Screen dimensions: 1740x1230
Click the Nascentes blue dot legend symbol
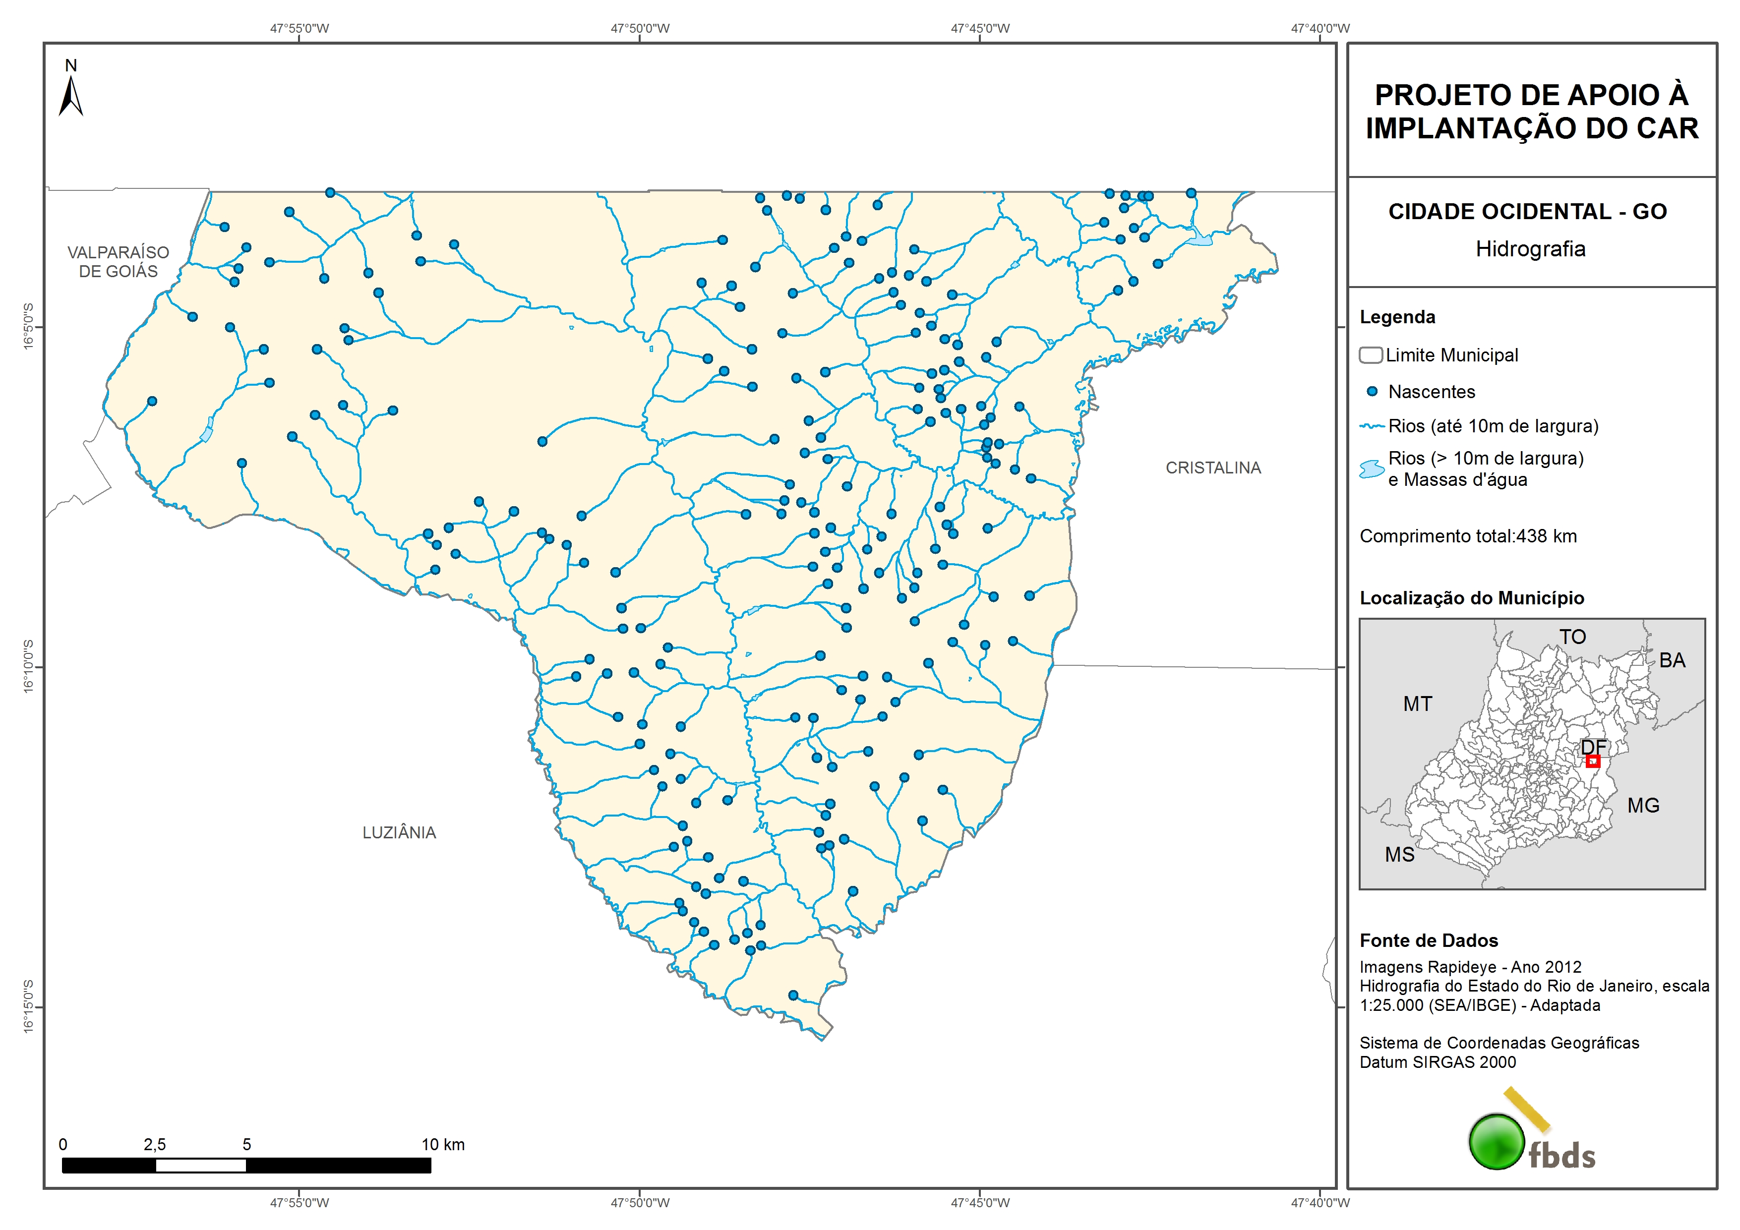[x=1372, y=392]
